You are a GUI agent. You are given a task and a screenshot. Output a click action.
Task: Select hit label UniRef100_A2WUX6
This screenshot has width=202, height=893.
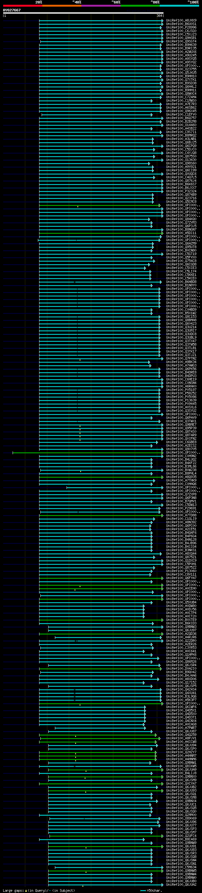point(181,52)
